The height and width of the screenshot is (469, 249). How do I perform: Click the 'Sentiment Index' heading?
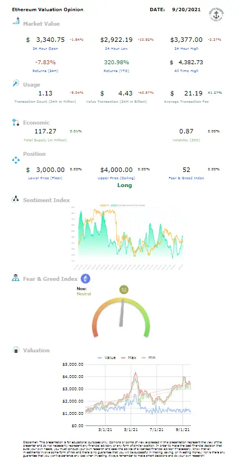[x=46, y=200]
